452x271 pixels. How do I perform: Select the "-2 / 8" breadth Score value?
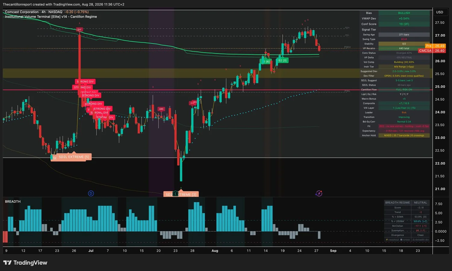coord(420,208)
